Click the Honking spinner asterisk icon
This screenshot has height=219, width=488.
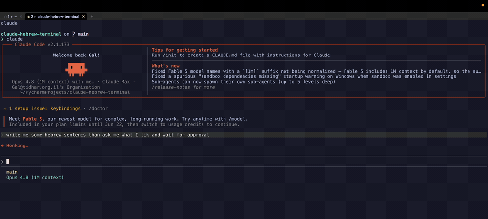(x=2, y=146)
